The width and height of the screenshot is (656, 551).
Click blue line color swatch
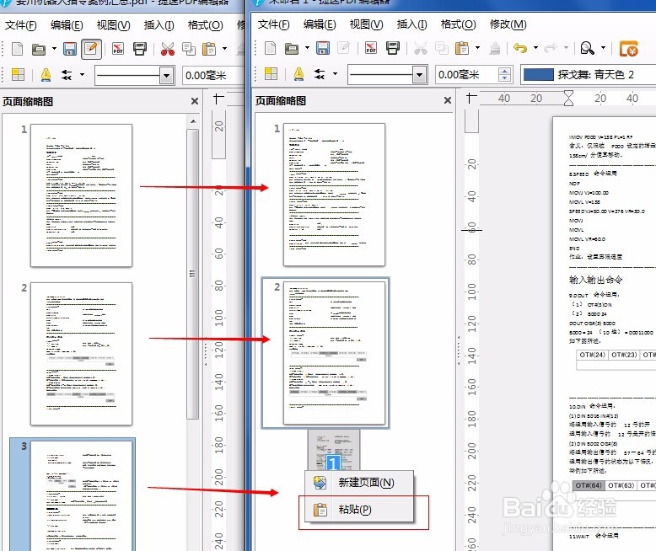pos(539,75)
